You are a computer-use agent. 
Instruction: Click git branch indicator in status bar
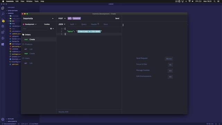click(9, 124)
